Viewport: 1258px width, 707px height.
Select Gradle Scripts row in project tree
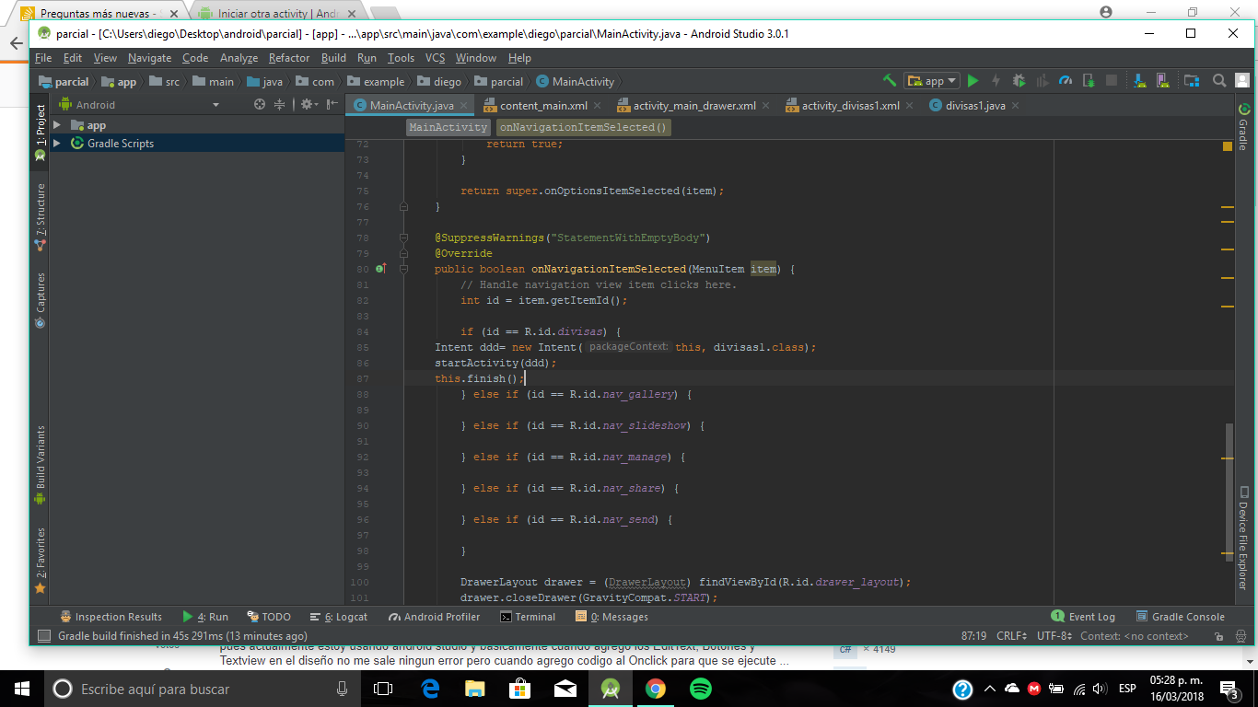coord(197,144)
